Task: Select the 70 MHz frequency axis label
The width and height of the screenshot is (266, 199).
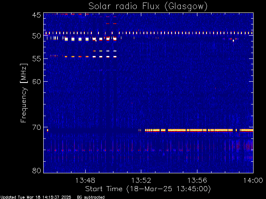Action: (x=37, y=127)
